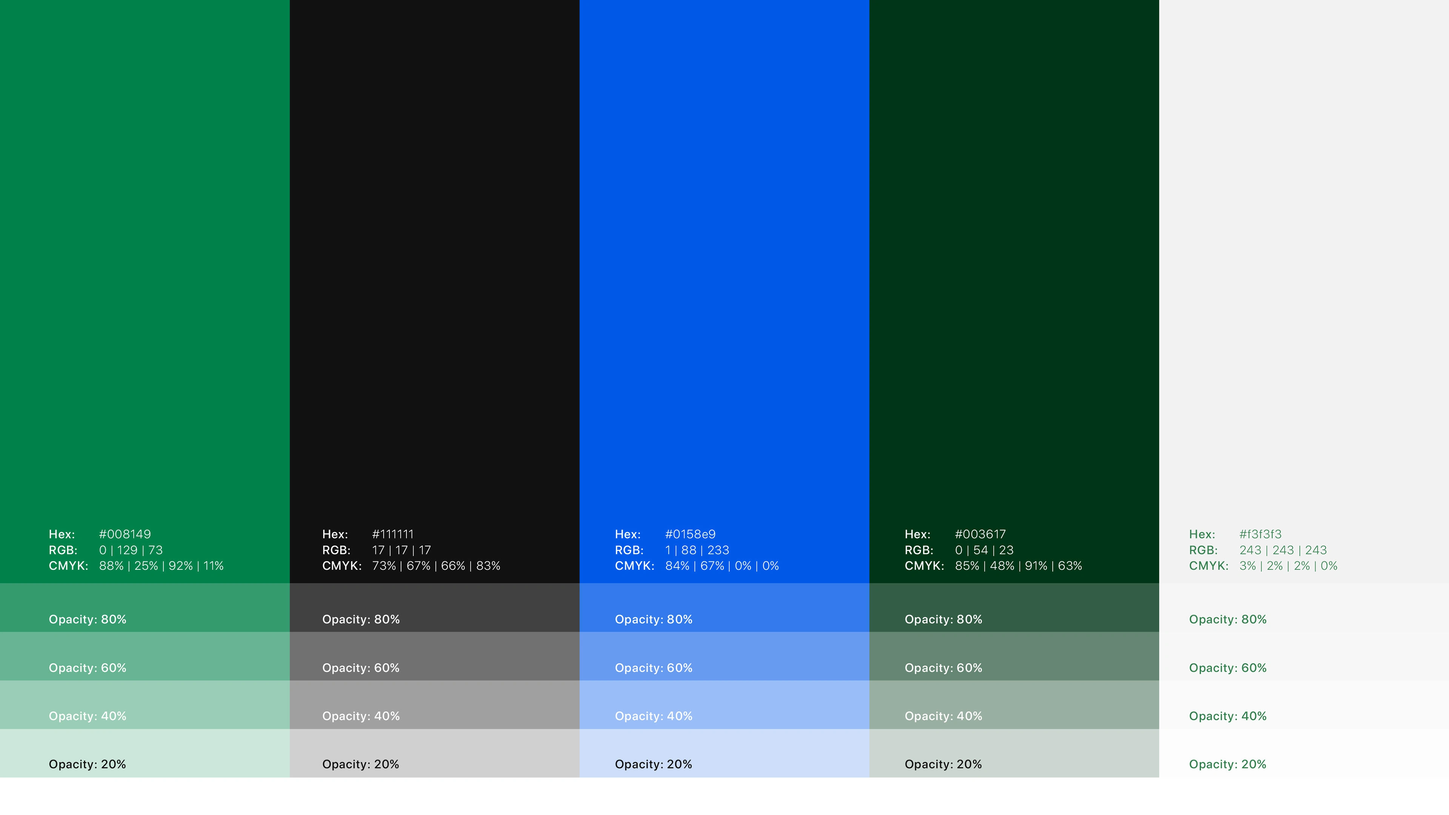This screenshot has width=1449, height=815.
Task: Click the large blue #0158e9 swatch
Action: [x=724, y=253]
